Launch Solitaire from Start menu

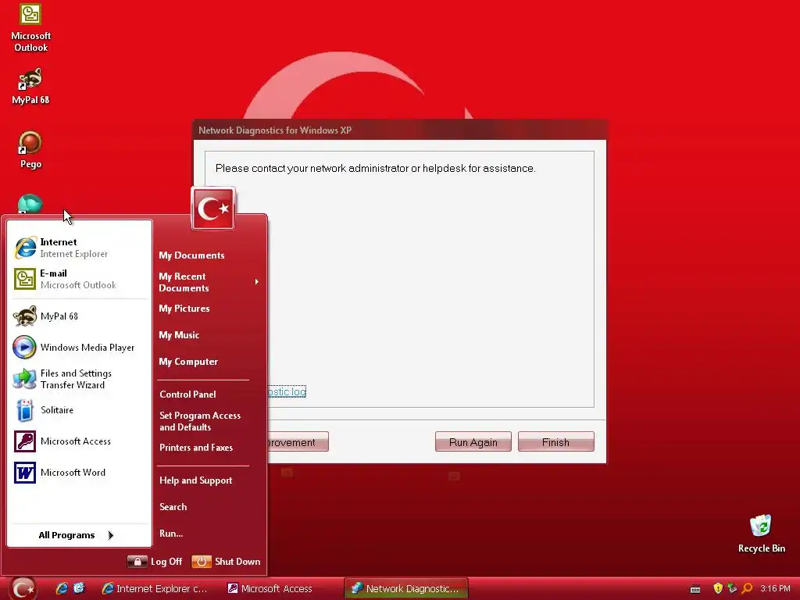(80, 410)
